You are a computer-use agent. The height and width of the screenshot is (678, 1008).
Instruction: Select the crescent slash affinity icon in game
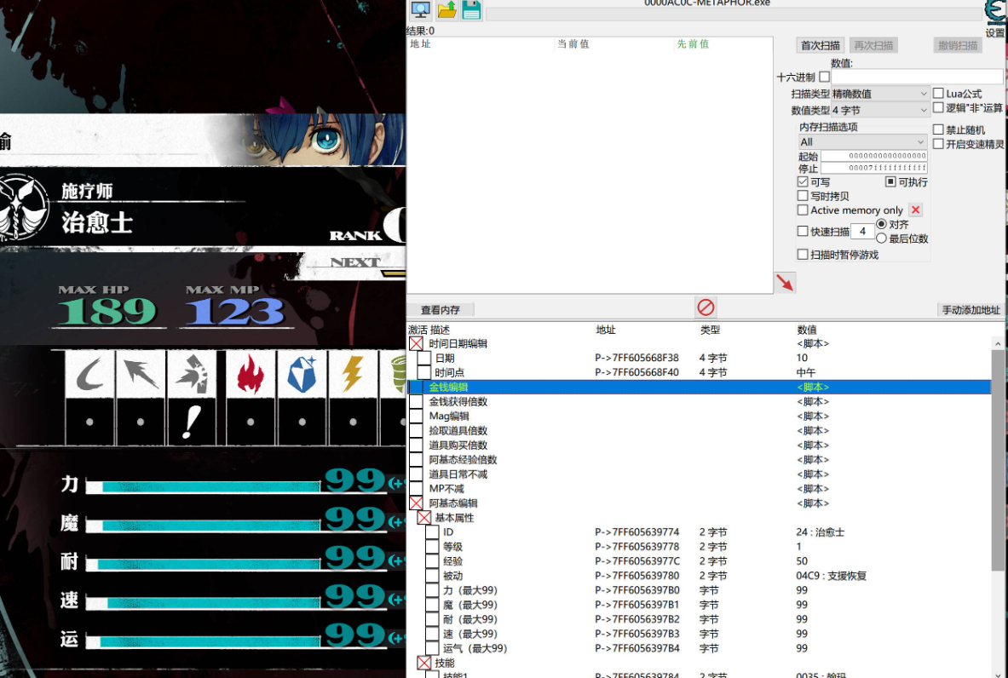pyautogui.click(x=90, y=375)
